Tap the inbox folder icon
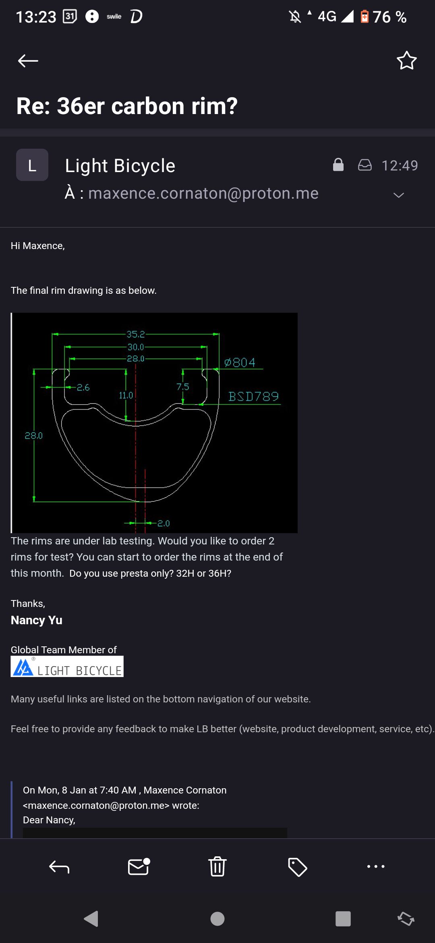Image resolution: width=435 pixels, height=943 pixels. click(365, 165)
